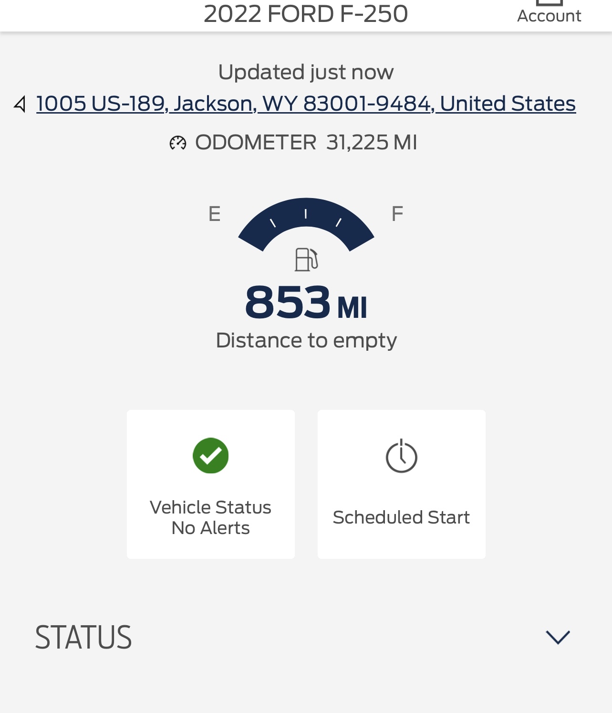Tap the 853 MI range value
Viewport: 612px width, 713px height.
coord(306,303)
